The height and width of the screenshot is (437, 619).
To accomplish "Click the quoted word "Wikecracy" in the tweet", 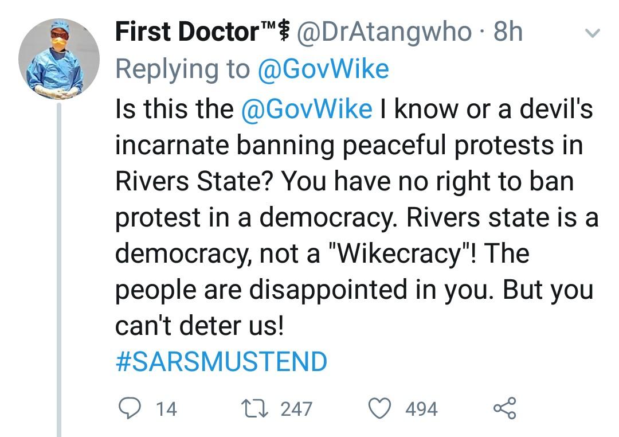I will pyautogui.click(x=400, y=253).
